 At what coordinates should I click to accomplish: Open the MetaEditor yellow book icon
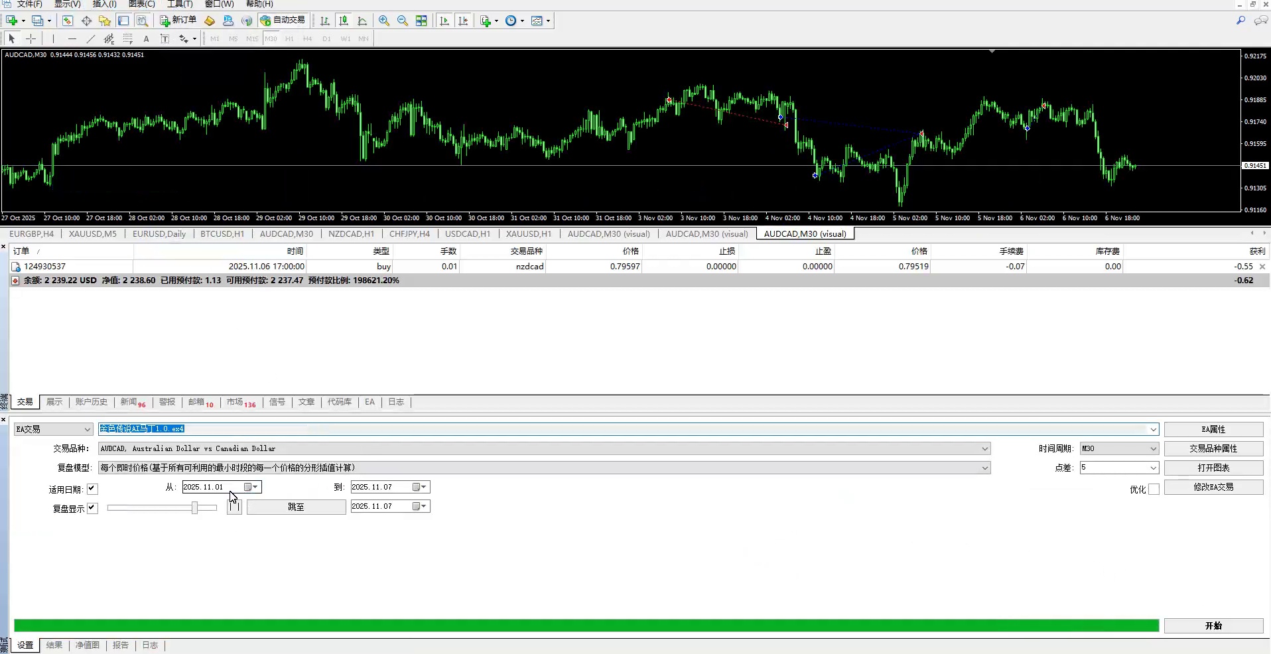[210, 21]
